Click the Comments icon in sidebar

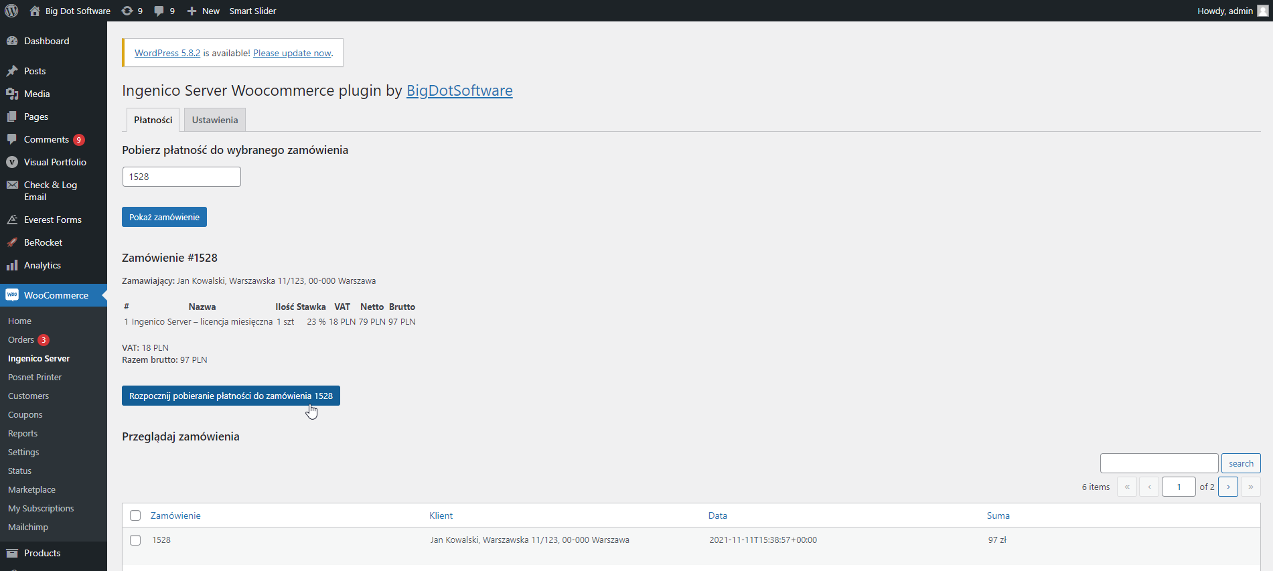click(12, 139)
